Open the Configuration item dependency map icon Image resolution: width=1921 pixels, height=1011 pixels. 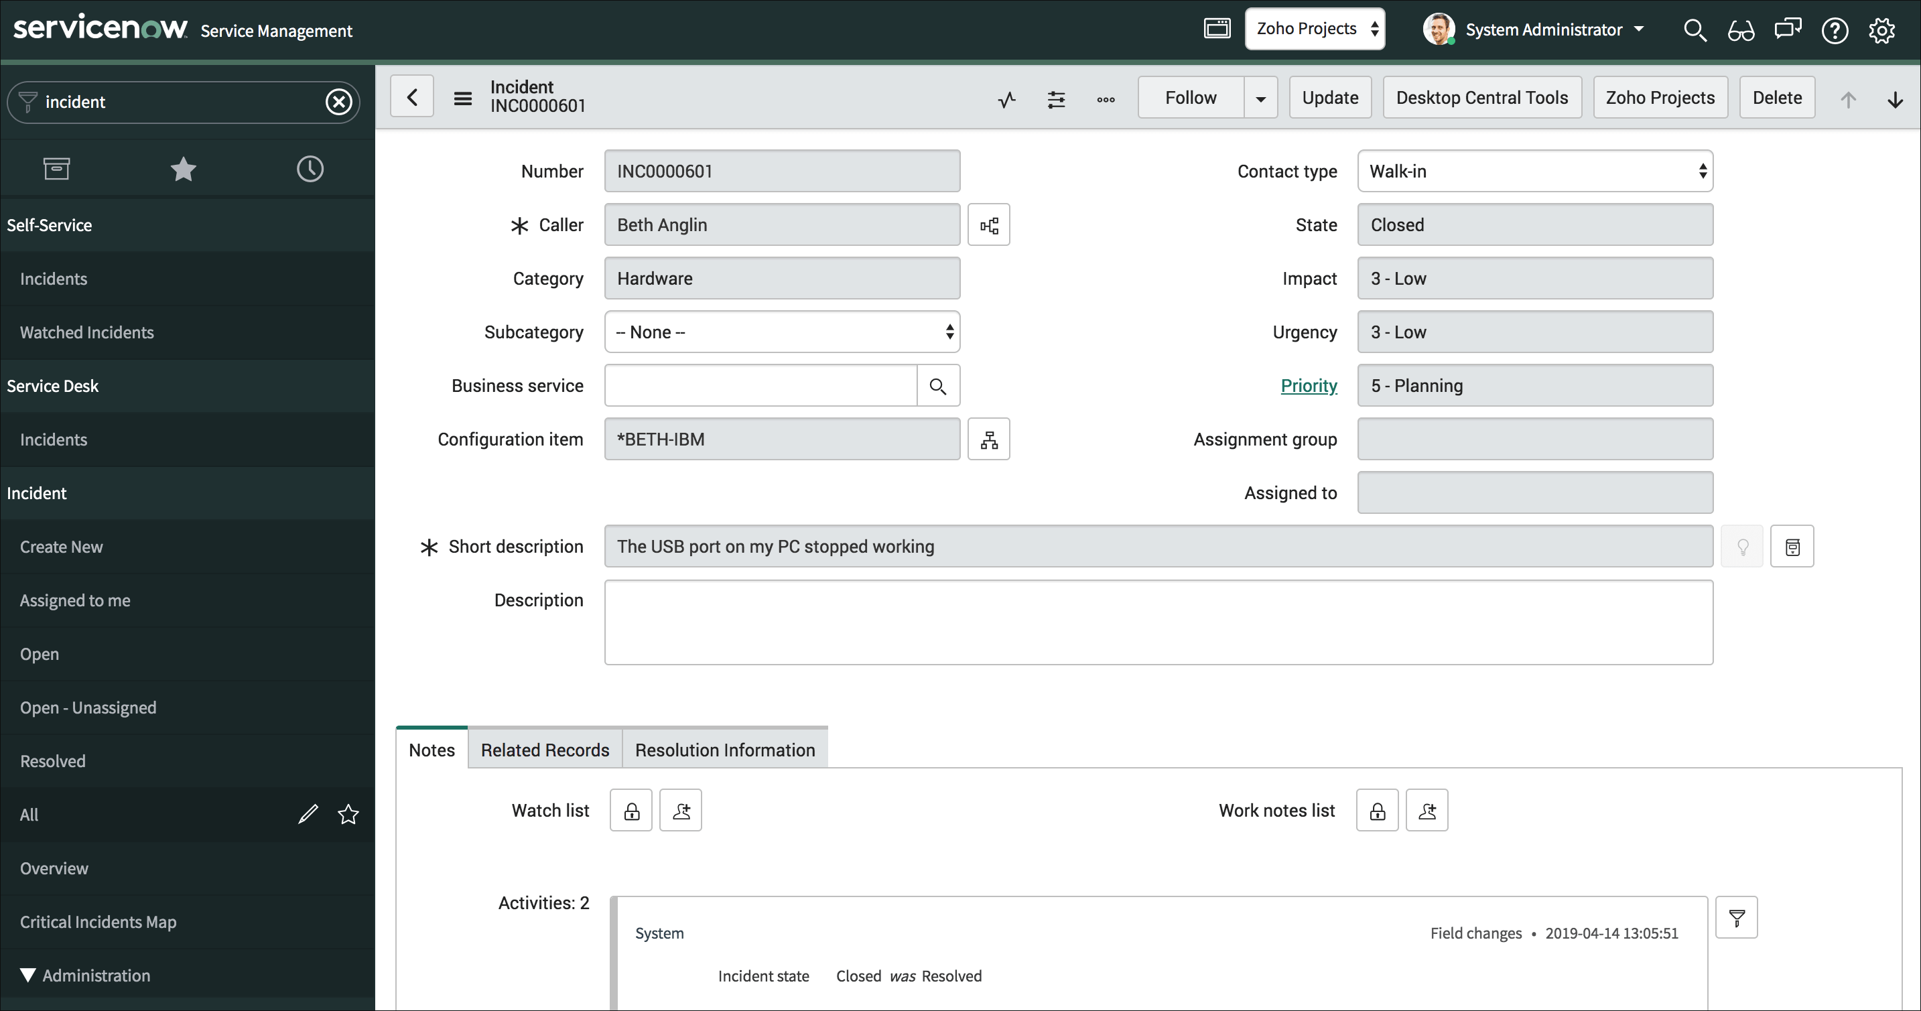click(x=989, y=440)
